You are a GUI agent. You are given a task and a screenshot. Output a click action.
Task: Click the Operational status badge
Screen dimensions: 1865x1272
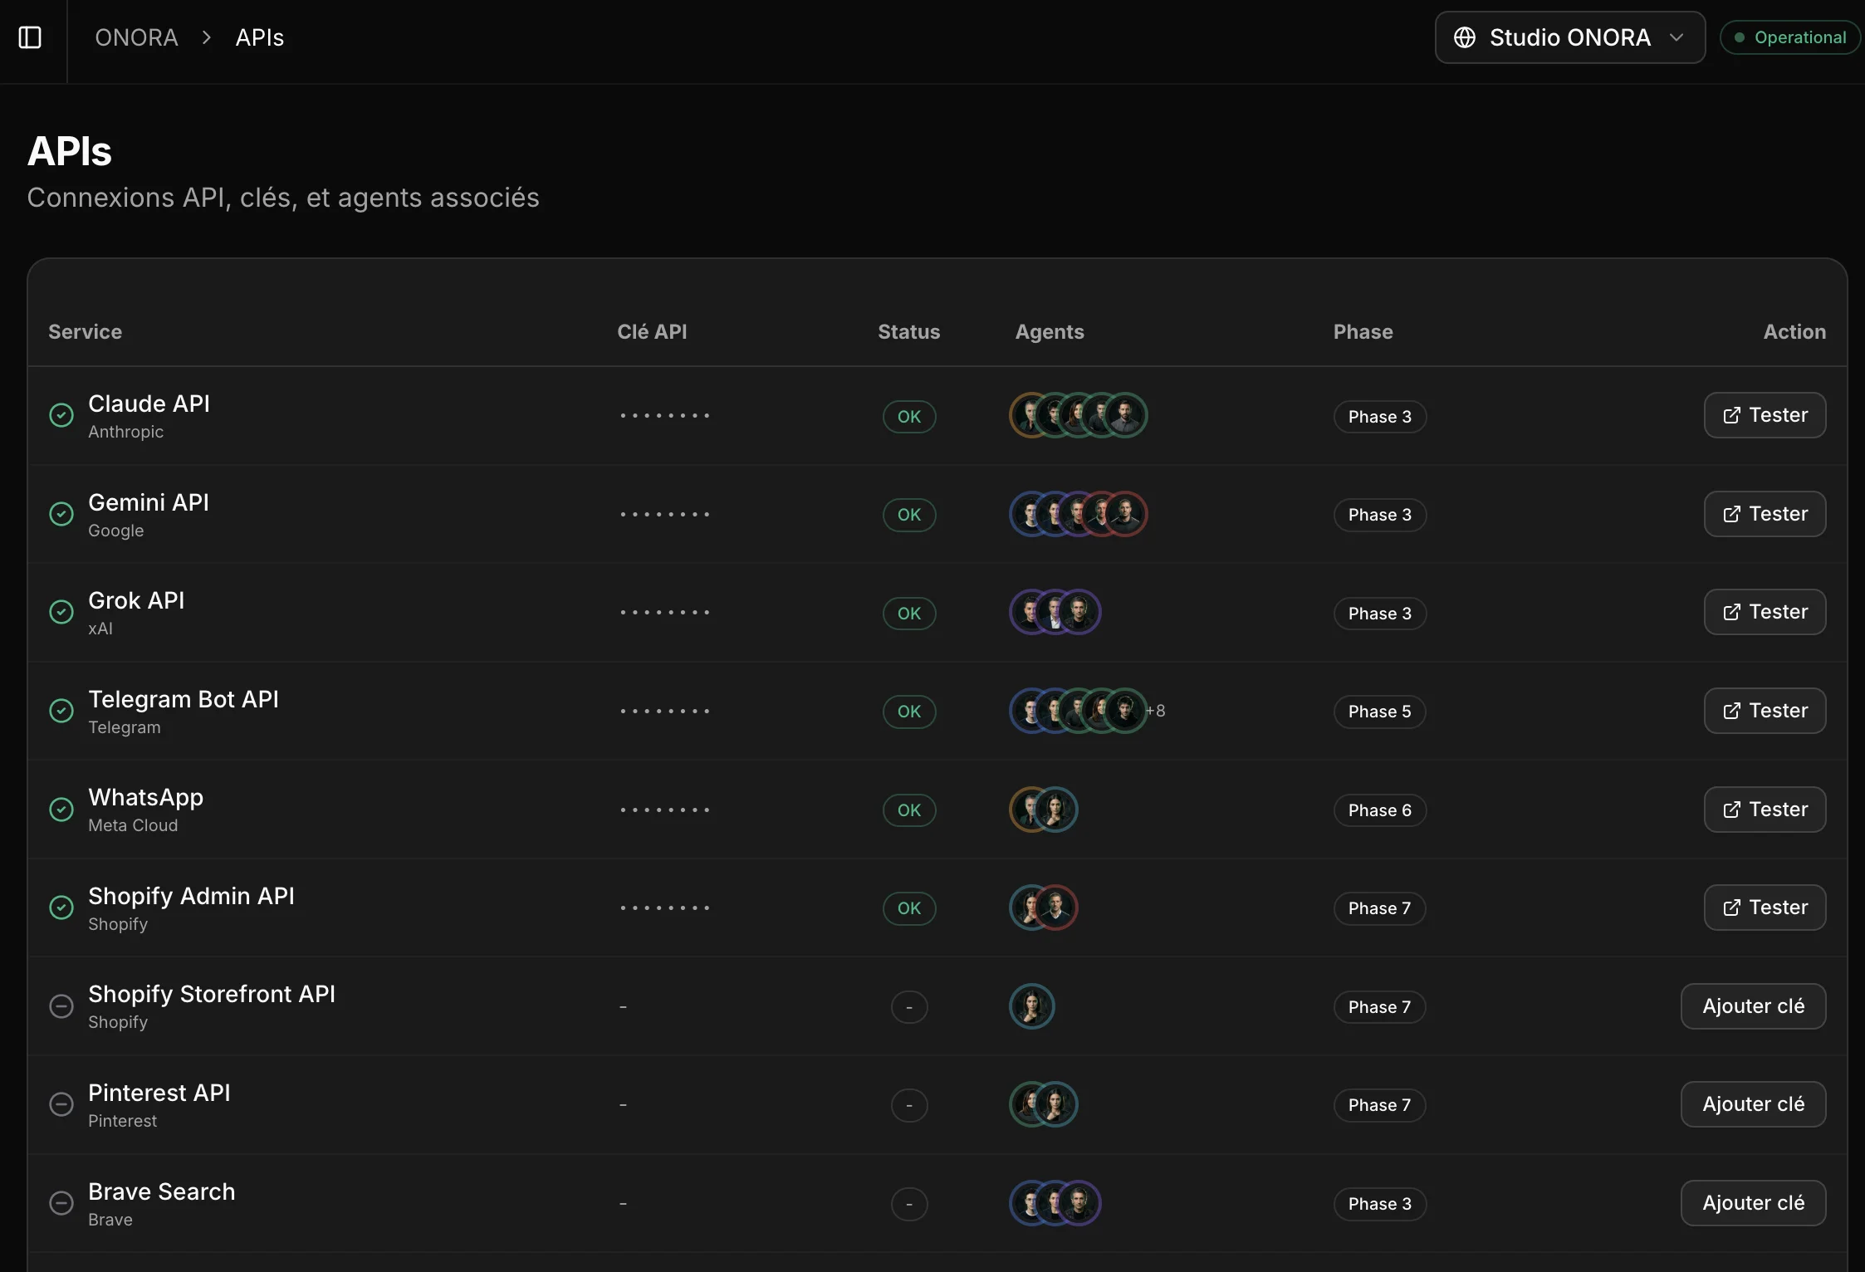click(x=1790, y=37)
